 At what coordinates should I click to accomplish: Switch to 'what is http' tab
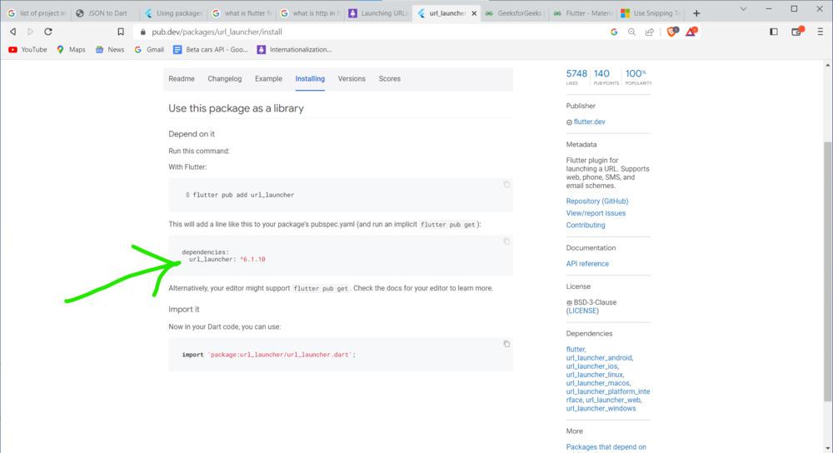(x=310, y=13)
